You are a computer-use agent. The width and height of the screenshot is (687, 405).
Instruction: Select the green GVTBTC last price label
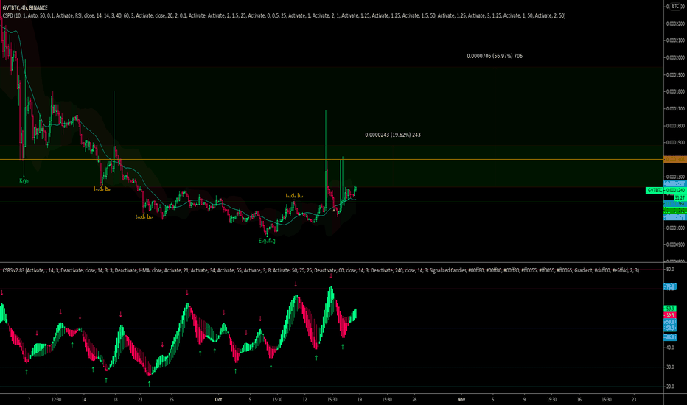(666, 191)
